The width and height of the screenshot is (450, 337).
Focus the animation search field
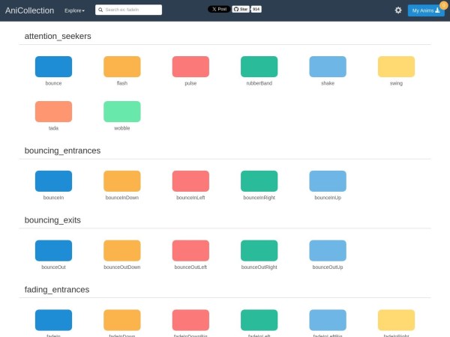132,10
